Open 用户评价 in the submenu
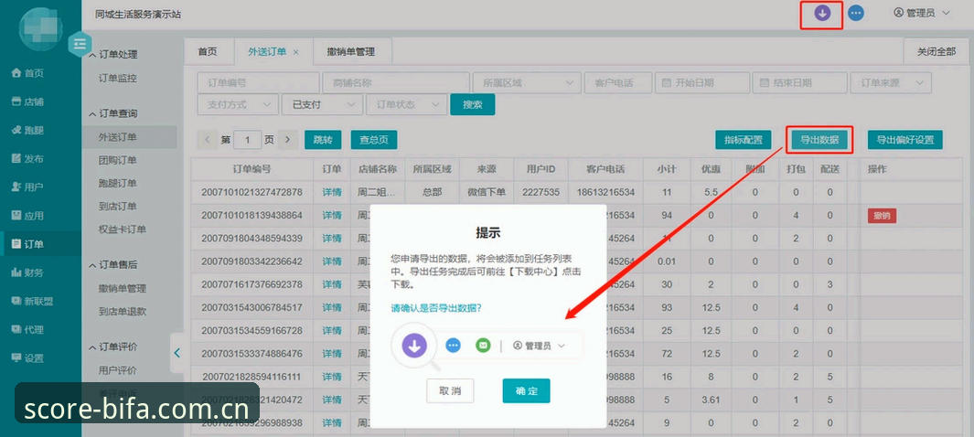 [x=117, y=370]
